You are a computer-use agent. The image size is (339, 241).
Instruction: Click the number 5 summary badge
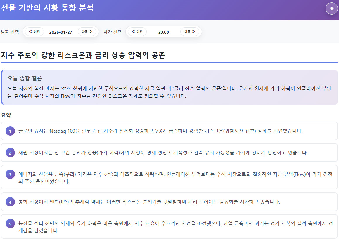click(10, 224)
